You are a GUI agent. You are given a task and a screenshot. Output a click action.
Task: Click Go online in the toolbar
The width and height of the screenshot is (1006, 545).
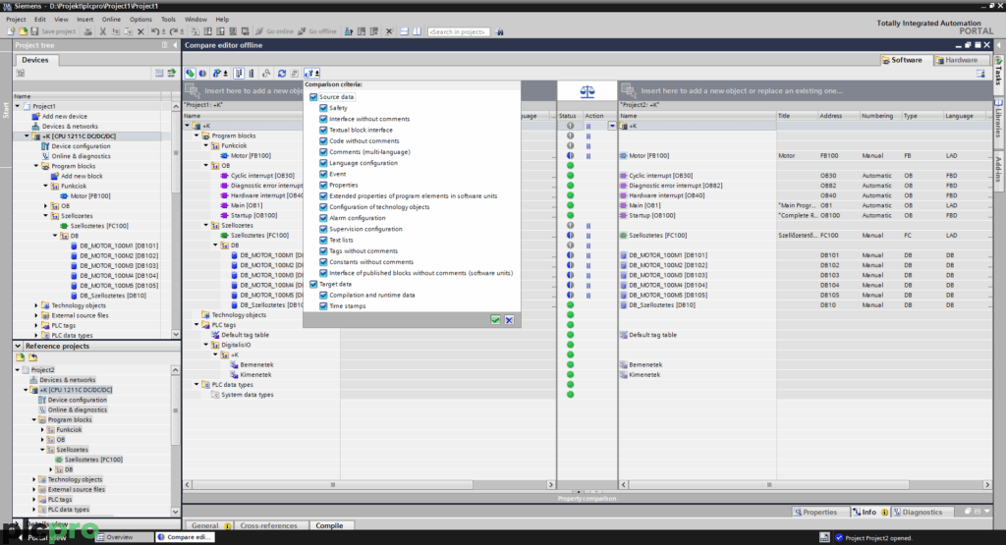coord(275,31)
